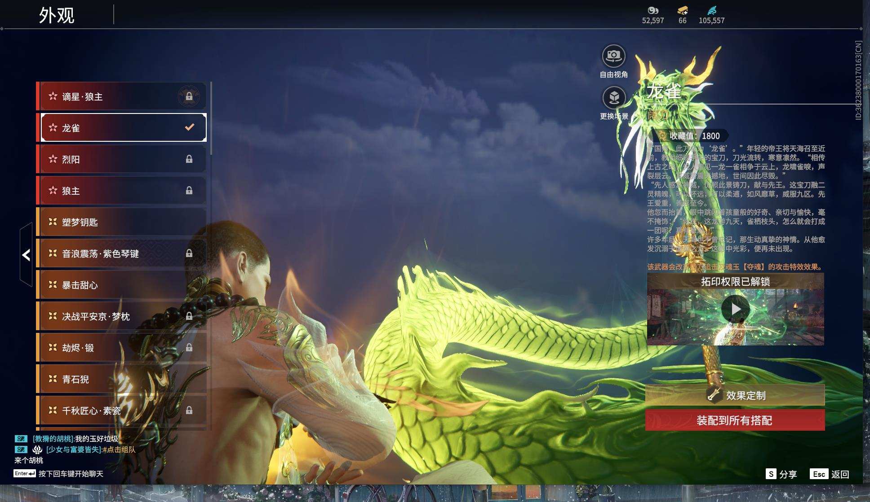Click 装配到所有搭配 to equip to all loadouts

click(x=735, y=420)
